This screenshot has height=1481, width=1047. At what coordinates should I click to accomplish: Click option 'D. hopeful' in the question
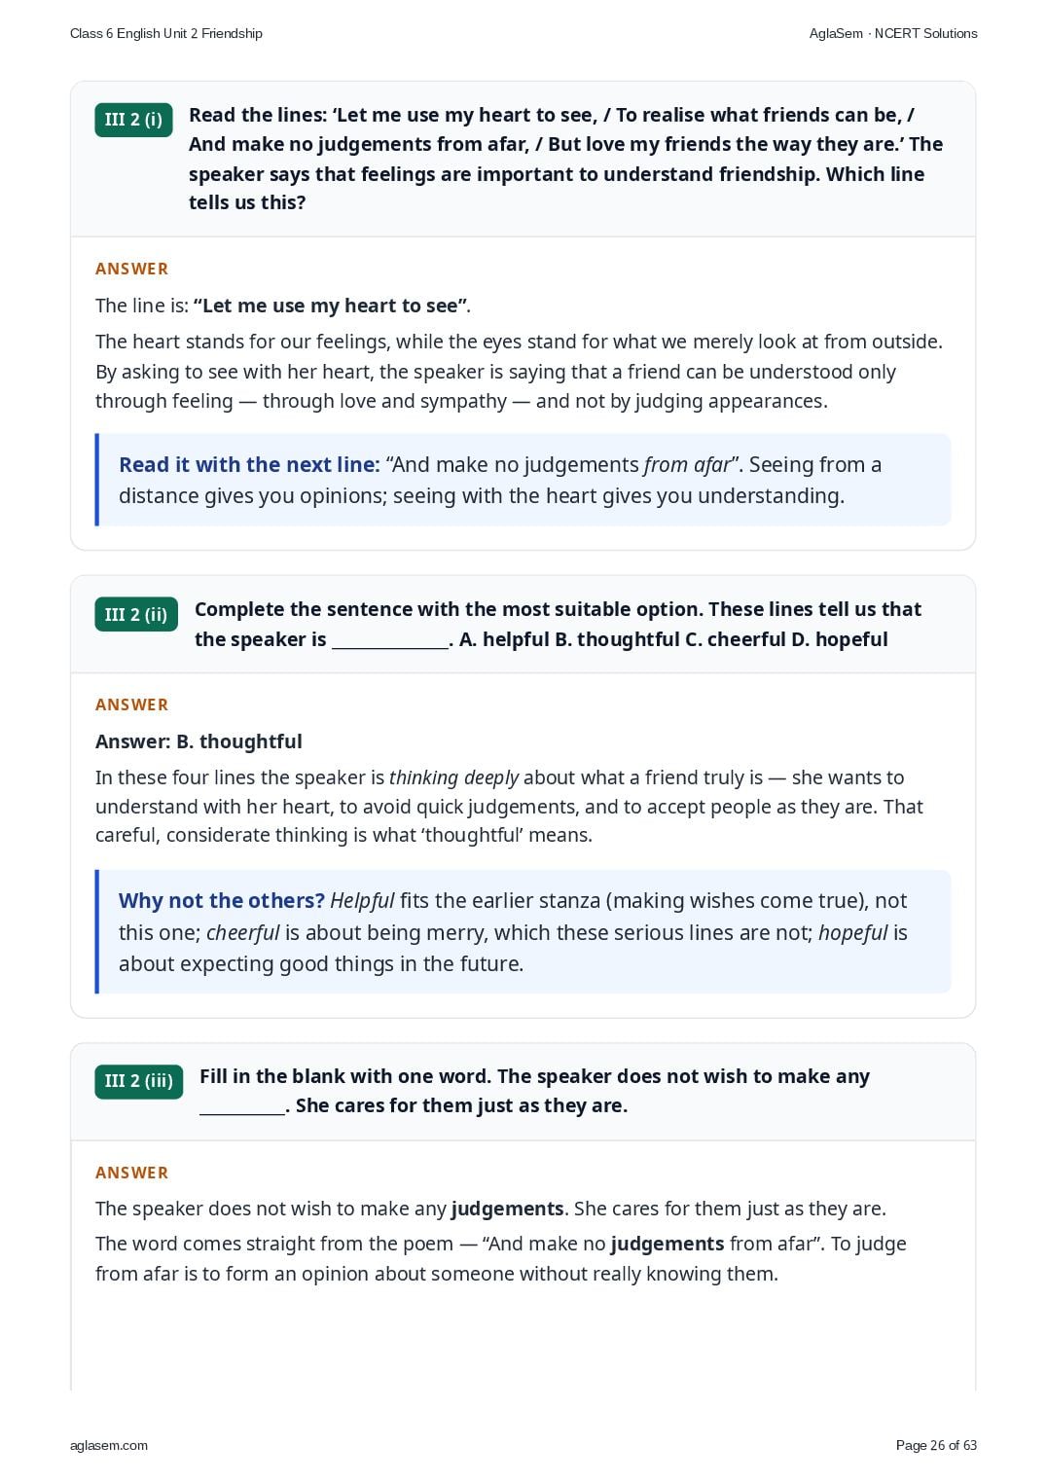(x=838, y=639)
